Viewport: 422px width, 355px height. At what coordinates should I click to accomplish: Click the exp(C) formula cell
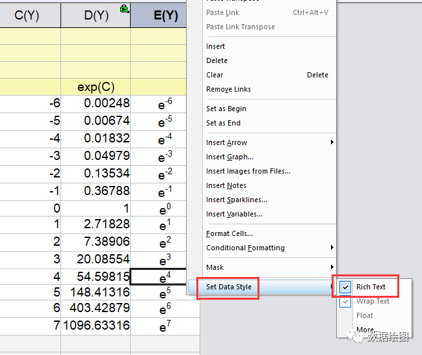coord(96,87)
